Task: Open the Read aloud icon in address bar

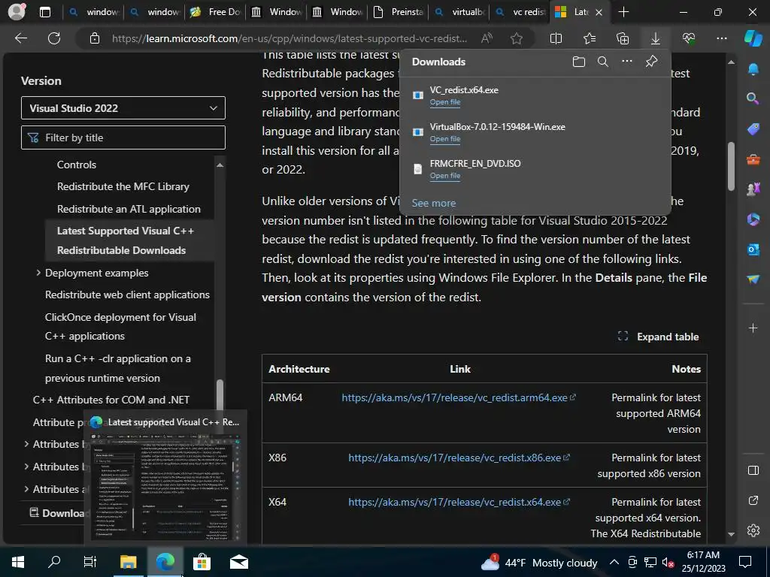Action: pyautogui.click(x=487, y=38)
